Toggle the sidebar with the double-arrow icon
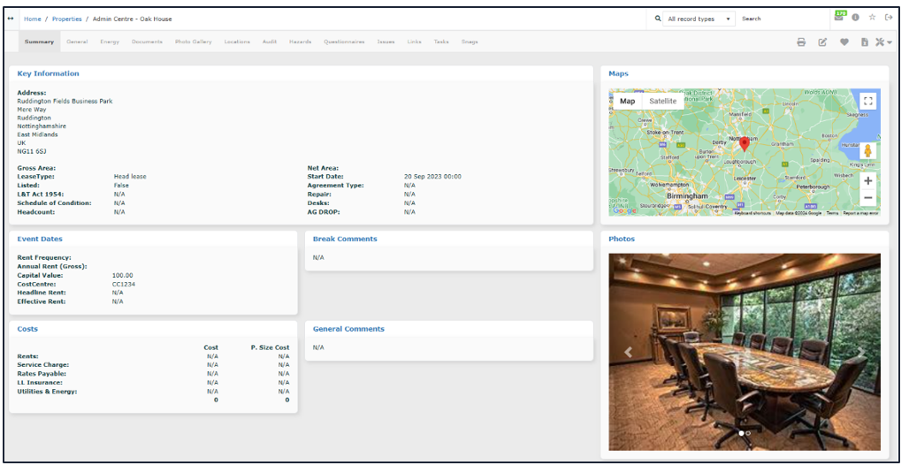Viewport: 909px width, 473px height. pos(11,19)
